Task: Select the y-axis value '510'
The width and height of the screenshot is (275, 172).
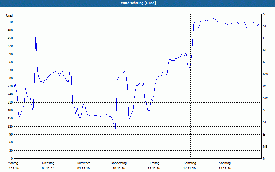Action: pyautogui.click(x=10, y=22)
